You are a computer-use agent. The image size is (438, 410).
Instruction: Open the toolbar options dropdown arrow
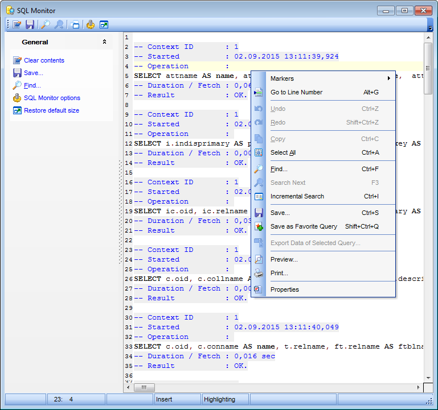tap(431, 27)
